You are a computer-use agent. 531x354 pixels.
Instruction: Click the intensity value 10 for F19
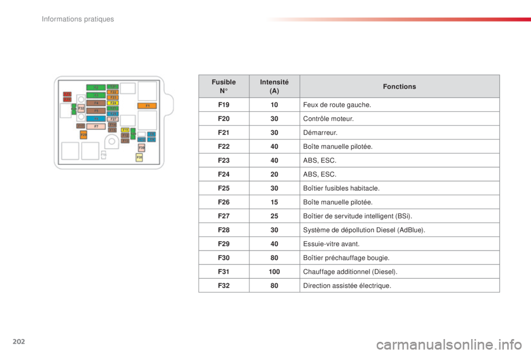tap(274, 105)
